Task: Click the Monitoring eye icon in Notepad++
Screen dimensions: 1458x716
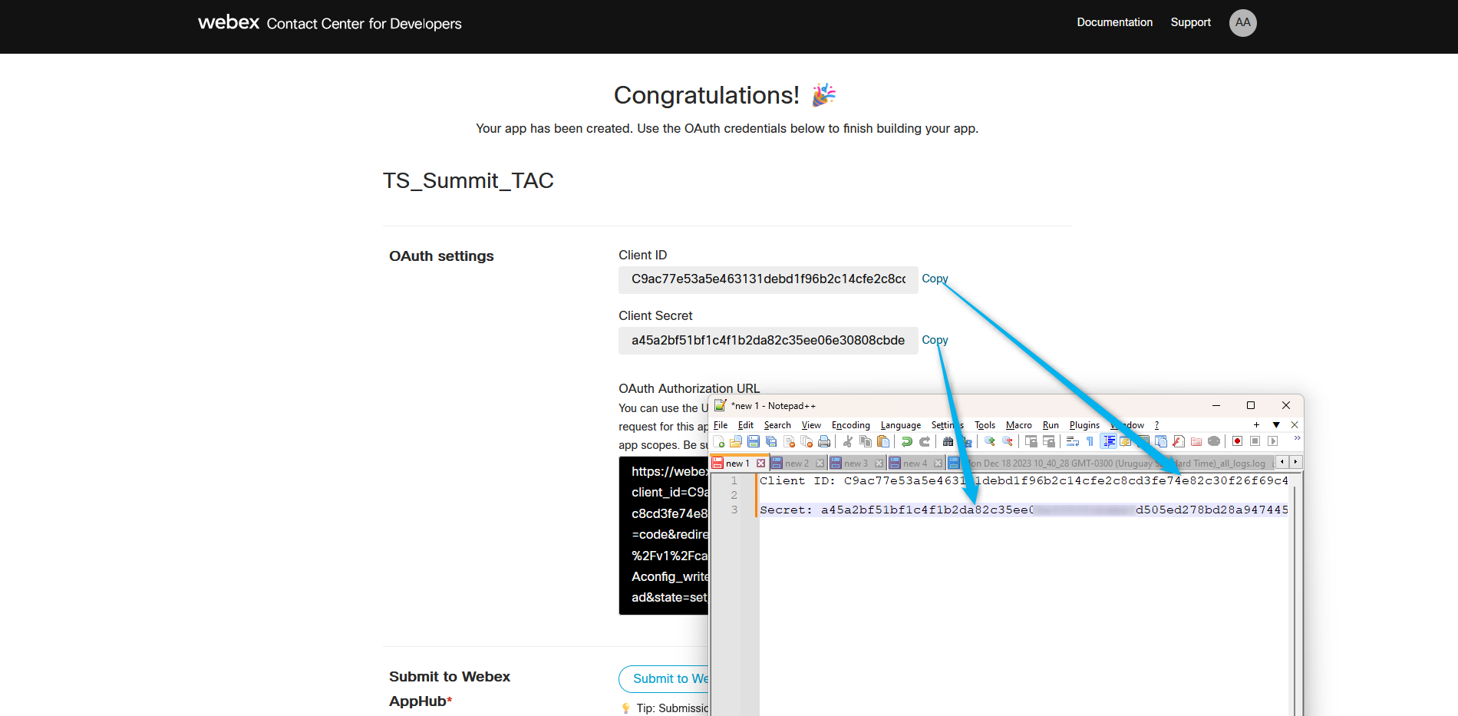Action: coord(1214,441)
